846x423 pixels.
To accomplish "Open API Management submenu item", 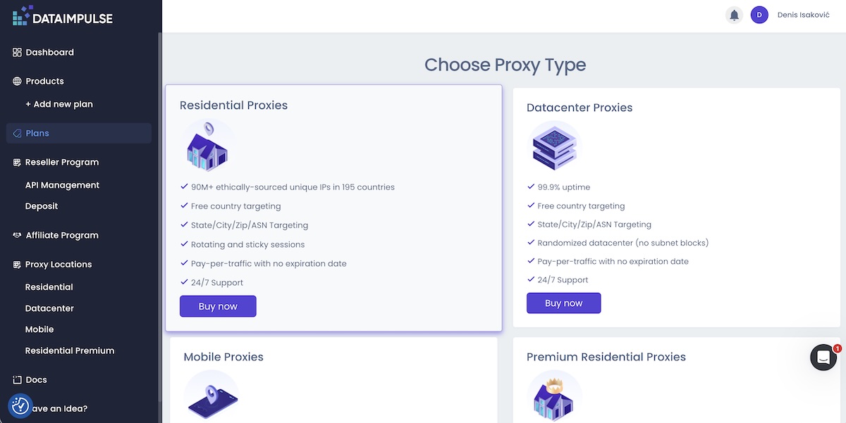I will click(x=62, y=186).
